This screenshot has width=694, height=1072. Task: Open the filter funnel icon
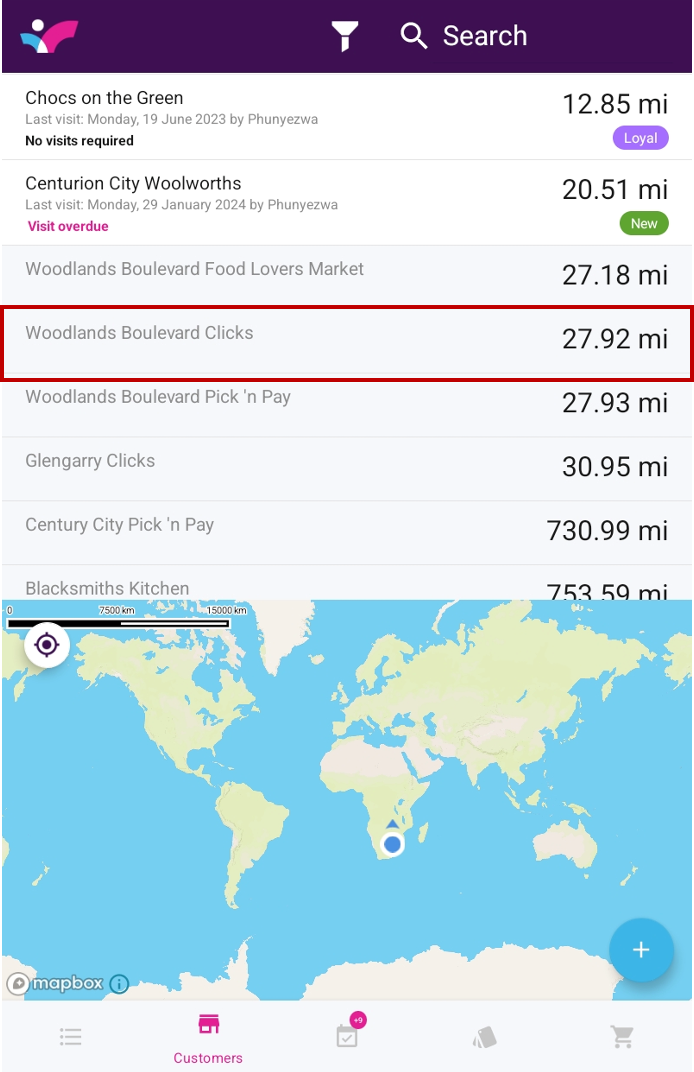pos(345,36)
